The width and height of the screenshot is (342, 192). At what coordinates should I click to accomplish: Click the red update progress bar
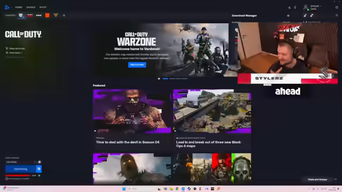pos(18,175)
